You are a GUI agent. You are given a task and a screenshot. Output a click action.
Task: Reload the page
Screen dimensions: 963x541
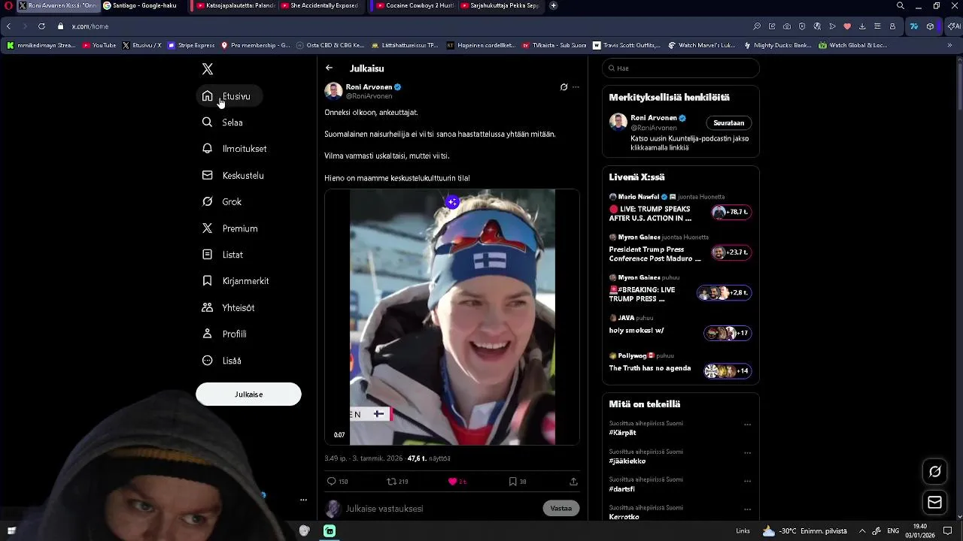(x=41, y=26)
